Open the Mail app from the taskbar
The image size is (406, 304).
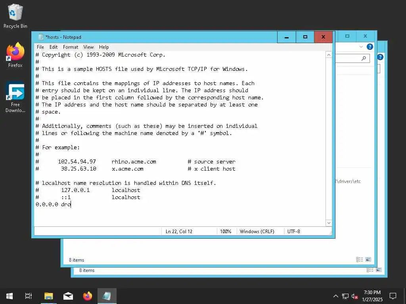(x=68, y=296)
